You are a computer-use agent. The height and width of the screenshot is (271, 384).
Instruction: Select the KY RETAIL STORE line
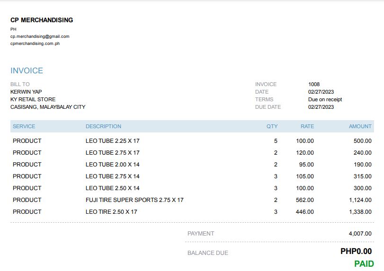tap(33, 99)
